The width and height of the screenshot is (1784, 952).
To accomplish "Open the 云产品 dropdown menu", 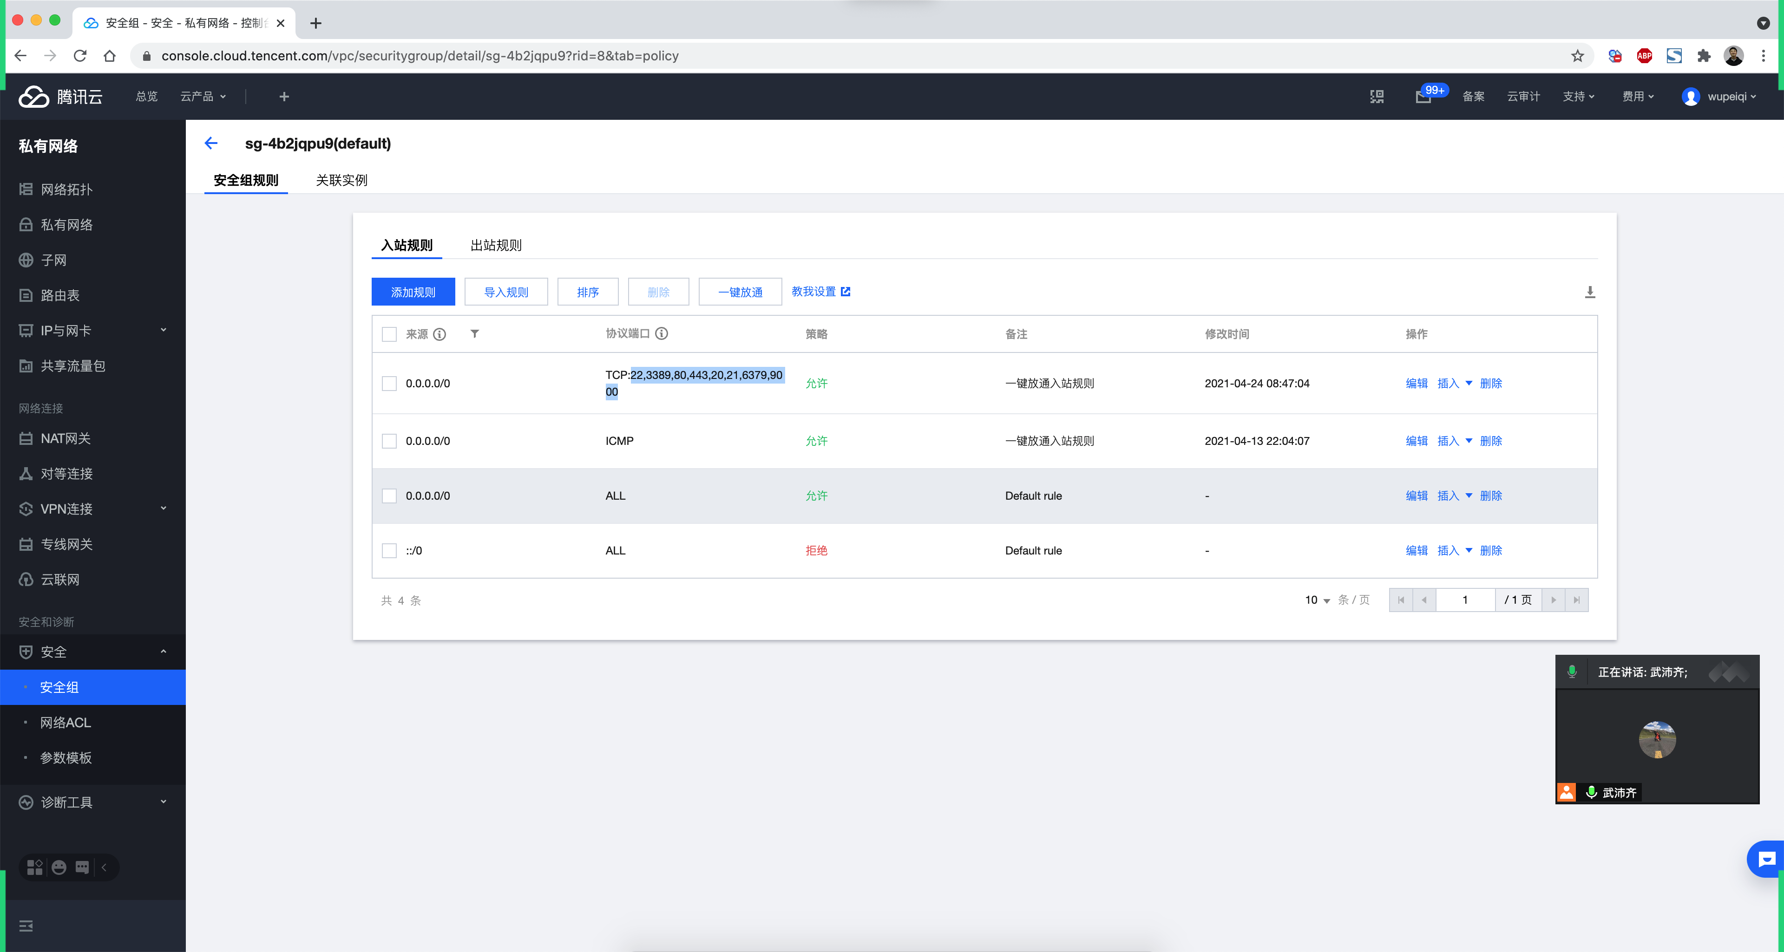I will (x=203, y=97).
